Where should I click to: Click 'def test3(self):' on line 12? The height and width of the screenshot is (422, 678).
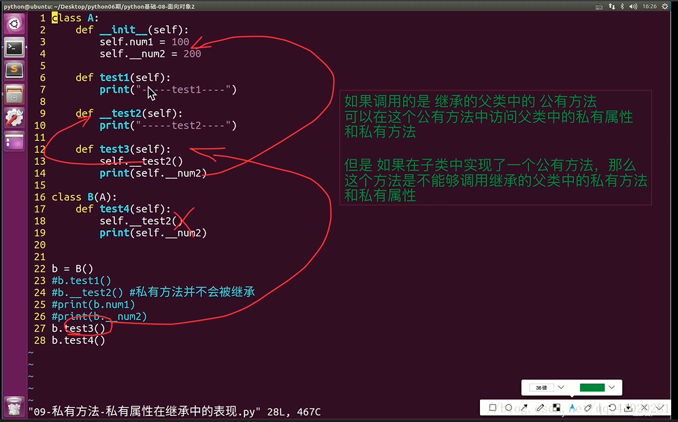(x=123, y=149)
